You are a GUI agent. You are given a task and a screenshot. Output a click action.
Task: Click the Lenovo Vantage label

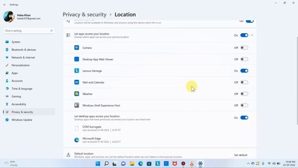click(x=92, y=71)
